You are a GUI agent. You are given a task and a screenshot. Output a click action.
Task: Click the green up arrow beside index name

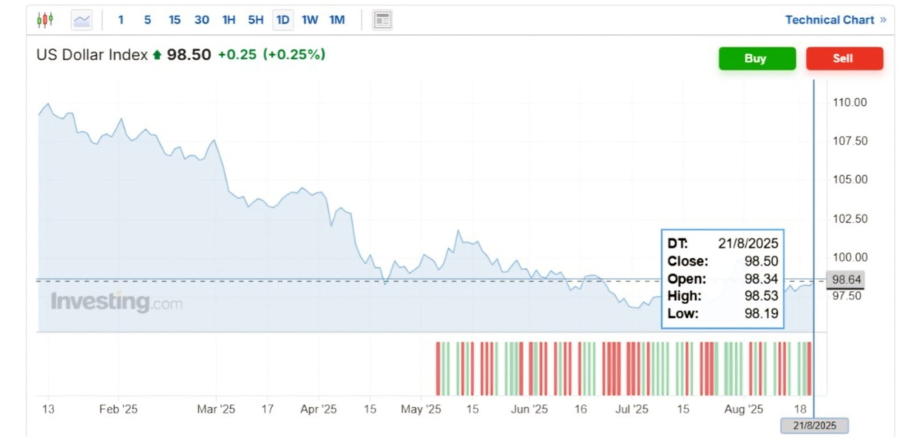157,55
